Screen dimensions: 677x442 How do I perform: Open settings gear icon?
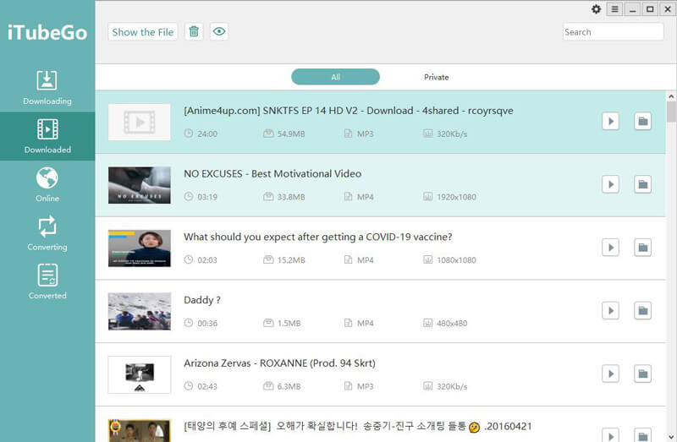click(x=597, y=9)
